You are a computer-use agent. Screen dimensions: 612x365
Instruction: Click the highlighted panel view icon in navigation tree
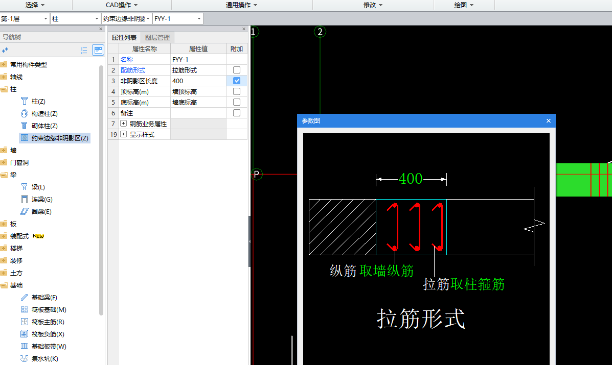click(x=98, y=50)
